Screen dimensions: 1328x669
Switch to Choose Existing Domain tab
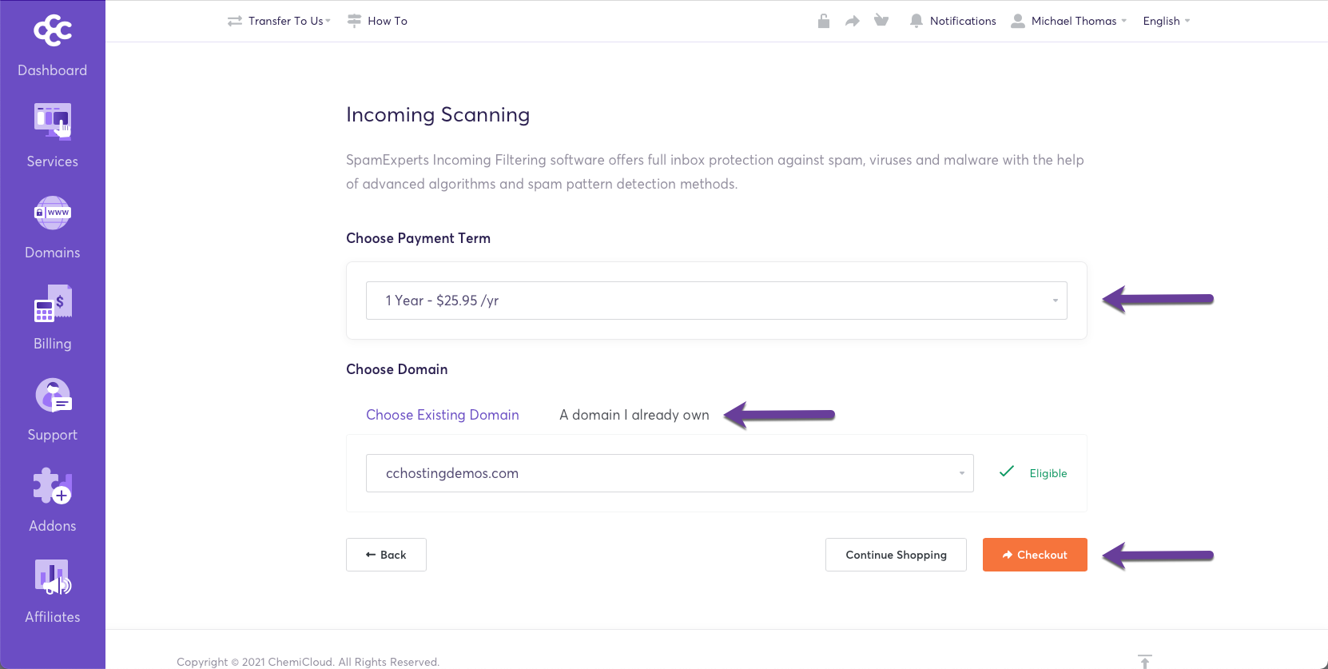click(443, 415)
